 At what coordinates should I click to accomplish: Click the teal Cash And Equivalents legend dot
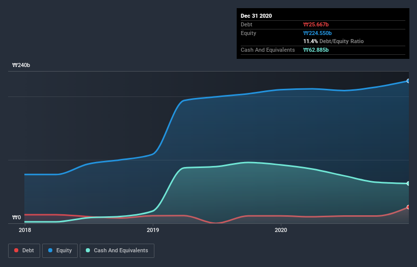[x=88, y=250]
